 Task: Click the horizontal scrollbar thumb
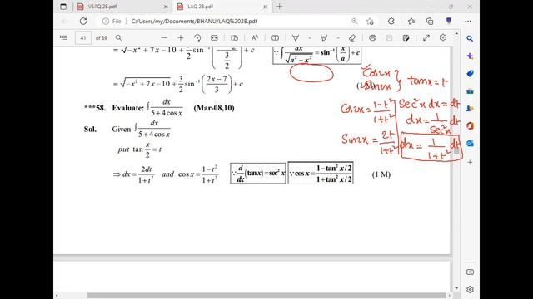(x=266, y=296)
